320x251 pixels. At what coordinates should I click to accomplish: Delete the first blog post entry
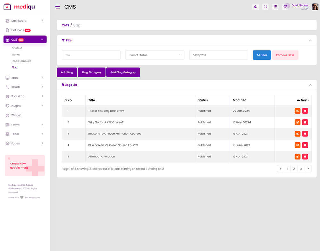305,111
